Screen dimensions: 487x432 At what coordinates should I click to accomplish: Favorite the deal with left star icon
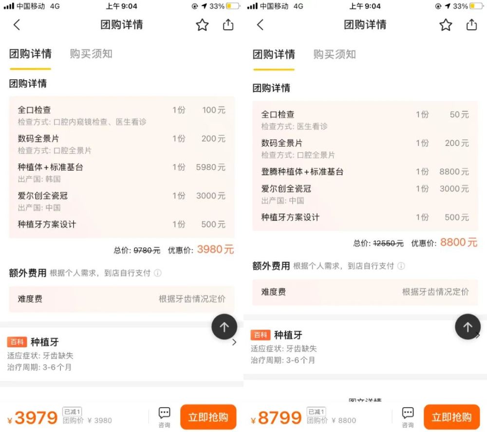pos(202,25)
